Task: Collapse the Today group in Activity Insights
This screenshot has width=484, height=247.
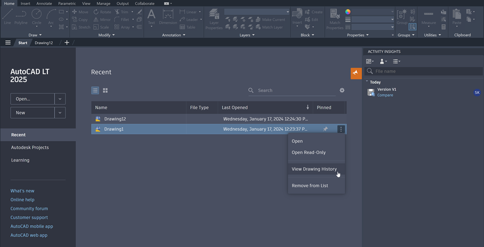Action: [367, 82]
